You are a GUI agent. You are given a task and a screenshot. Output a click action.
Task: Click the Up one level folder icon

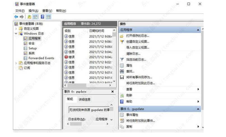click(x=29, y=17)
